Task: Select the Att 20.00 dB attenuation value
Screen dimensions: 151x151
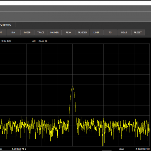Action: pyautogui.click(x=43, y=41)
